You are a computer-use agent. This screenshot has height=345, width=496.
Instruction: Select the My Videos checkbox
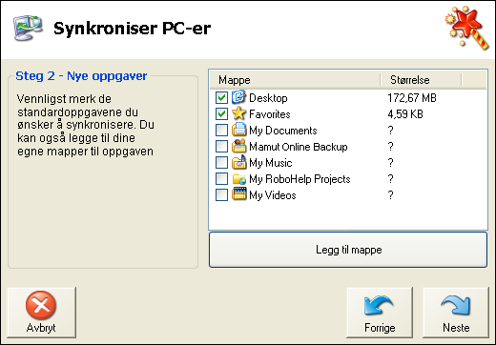pyautogui.click(x=221, y=194)
